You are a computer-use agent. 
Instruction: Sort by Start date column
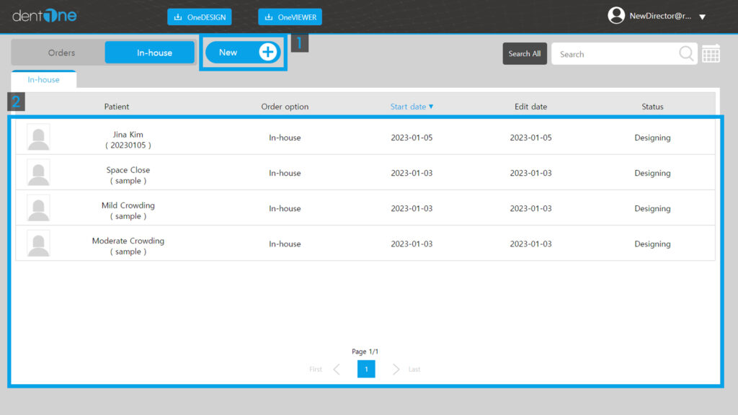412,107
